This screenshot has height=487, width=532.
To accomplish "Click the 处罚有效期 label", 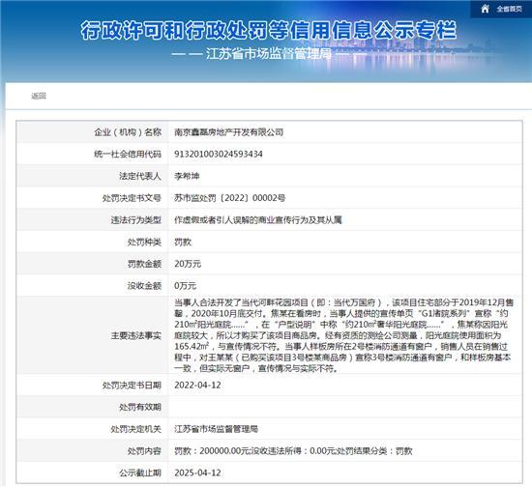I will [140, 407].
